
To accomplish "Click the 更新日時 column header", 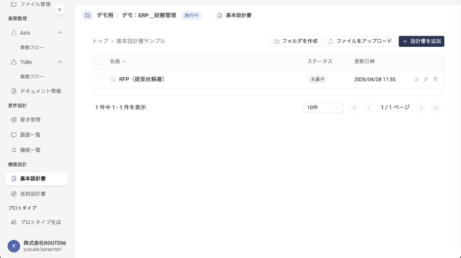I will click(x=364, y=62).
